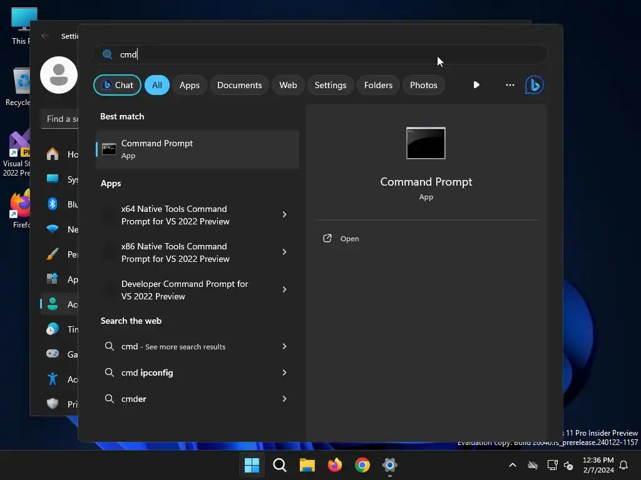641x480 pixels.
Task: Open Bing Chat from the search panel corner
Action: pos(534,85)
